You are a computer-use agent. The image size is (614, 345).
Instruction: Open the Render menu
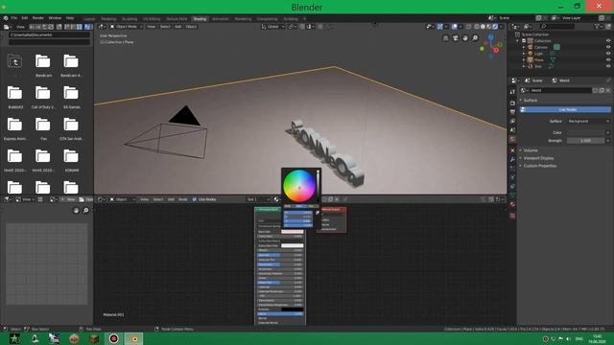pos(38,18)
